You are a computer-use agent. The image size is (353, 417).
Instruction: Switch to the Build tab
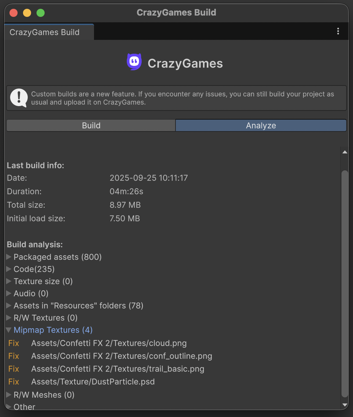pos(91,125)
